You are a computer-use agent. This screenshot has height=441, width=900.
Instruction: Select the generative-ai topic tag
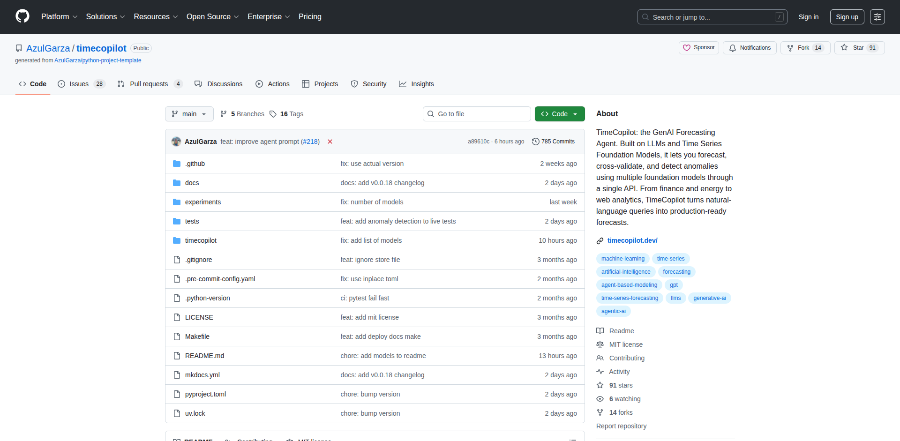click(709, 298)
